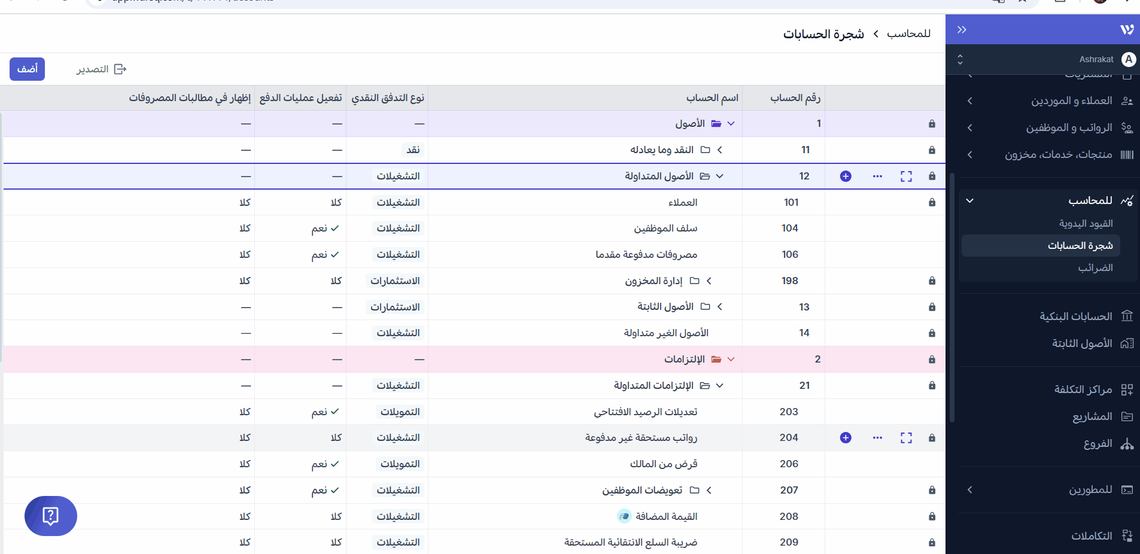The width and height of the screenshot is (1140, 554).
Task: Click the fullscreen icon for account 204
Action: point(906,438)
